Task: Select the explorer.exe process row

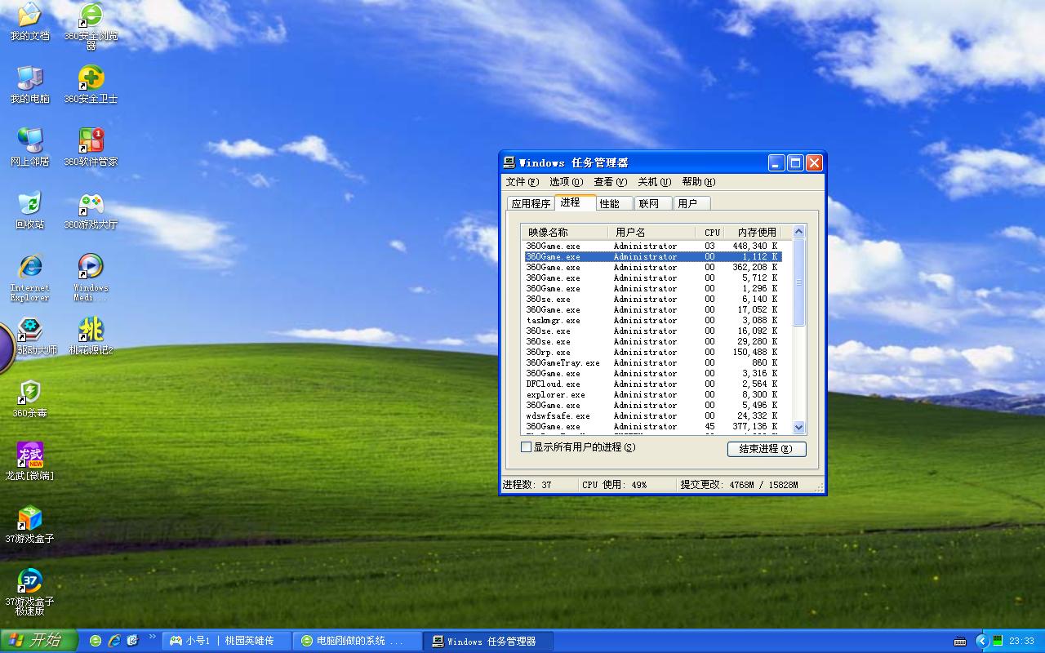Action: [x=653, y=394]
